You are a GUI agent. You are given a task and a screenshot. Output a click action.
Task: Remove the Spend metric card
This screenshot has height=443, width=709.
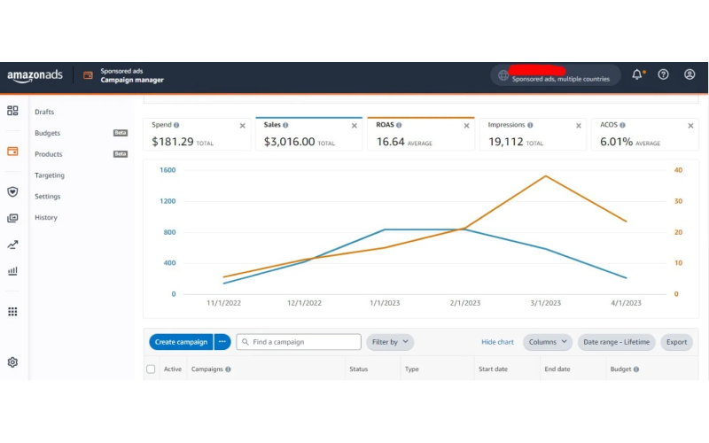click(x=243, y=126)
